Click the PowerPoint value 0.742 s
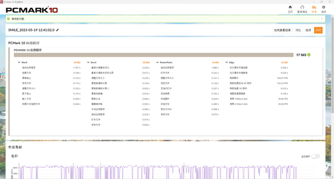This screenshot has height=179, width=334. click(215, 94)
